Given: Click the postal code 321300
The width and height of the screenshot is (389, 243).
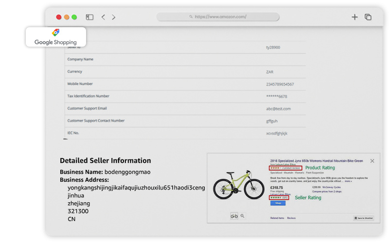Looking at the screenshot, I should pos(78,211).
